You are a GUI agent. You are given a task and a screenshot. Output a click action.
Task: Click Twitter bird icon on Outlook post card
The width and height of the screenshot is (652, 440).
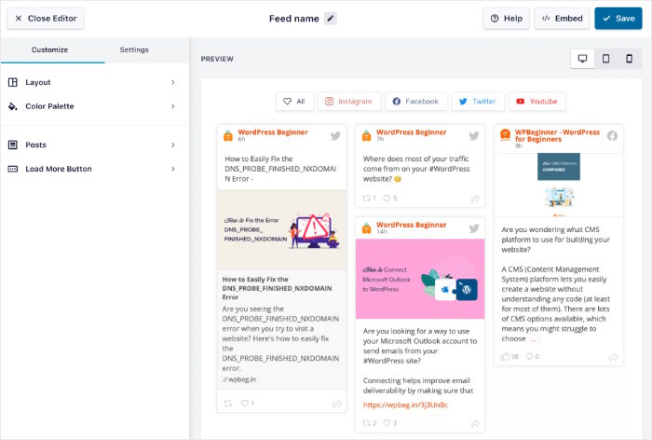pyautogui.click(x=474, y=228)
